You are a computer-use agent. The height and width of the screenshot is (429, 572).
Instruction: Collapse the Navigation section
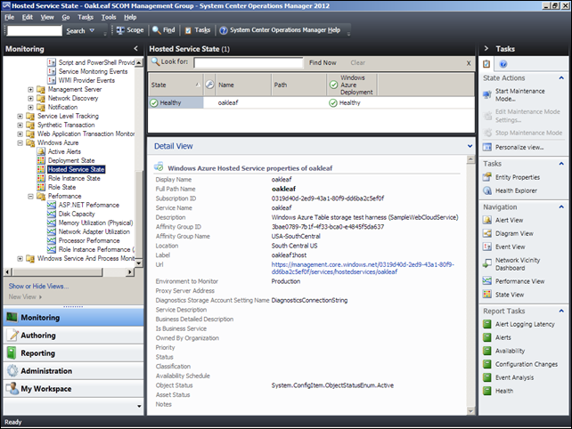pos(561,207)
